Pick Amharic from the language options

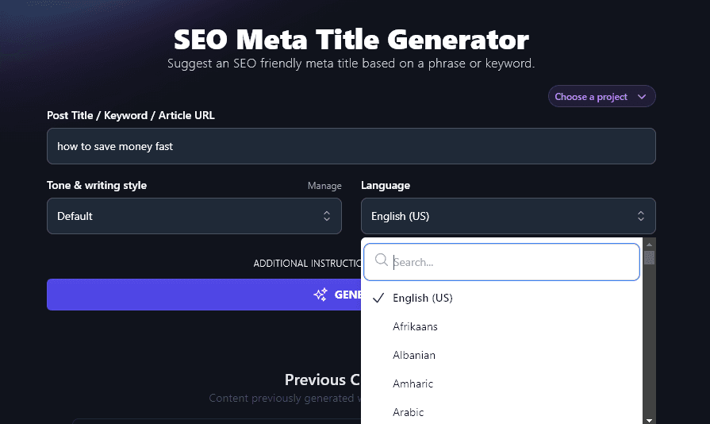pyautogui.click(x=413, y=384)
